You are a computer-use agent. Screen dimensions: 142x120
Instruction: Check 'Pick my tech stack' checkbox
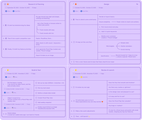[36, 88]
